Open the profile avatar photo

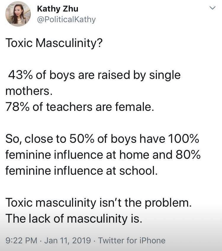(18, 14)
